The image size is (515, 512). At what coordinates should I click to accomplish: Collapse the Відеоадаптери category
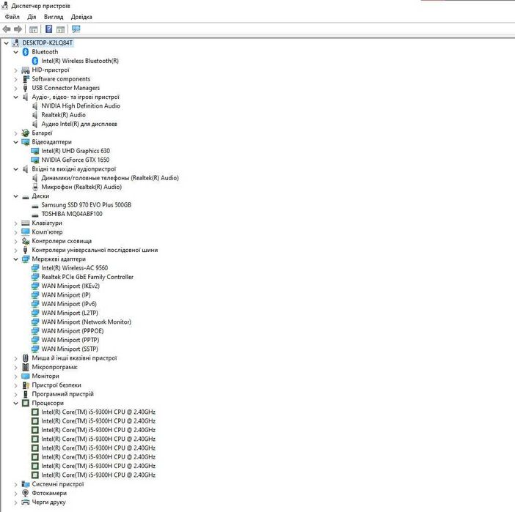click(x=15, y=142)
